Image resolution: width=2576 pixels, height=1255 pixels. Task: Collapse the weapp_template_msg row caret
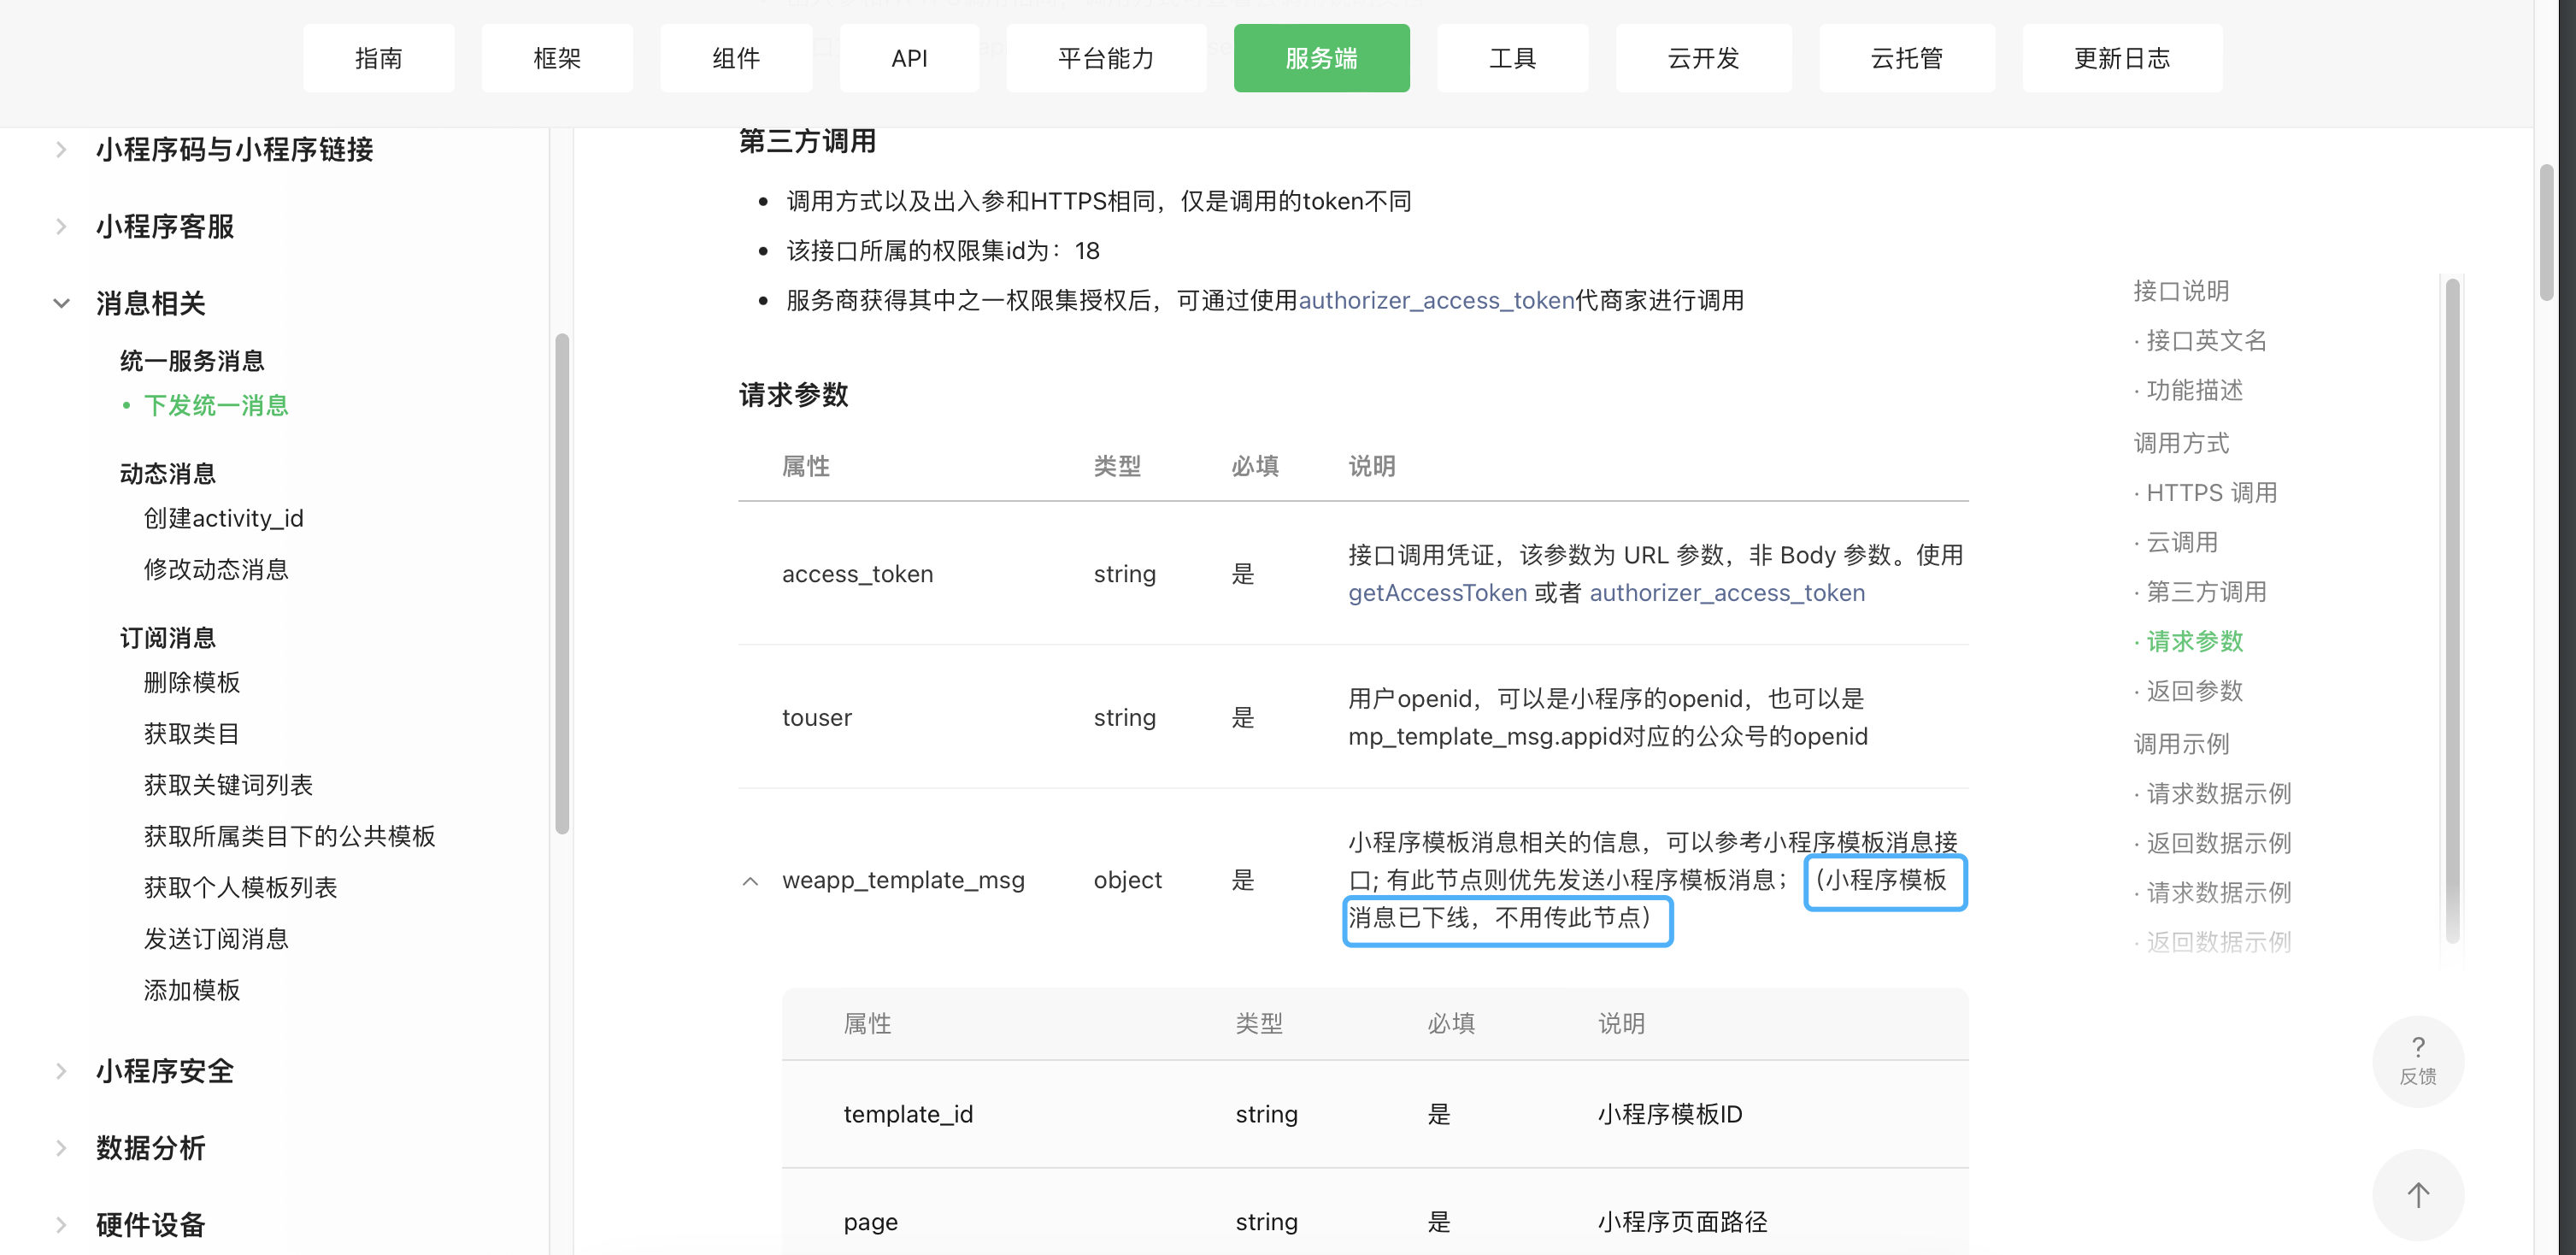tap(750, 881)
